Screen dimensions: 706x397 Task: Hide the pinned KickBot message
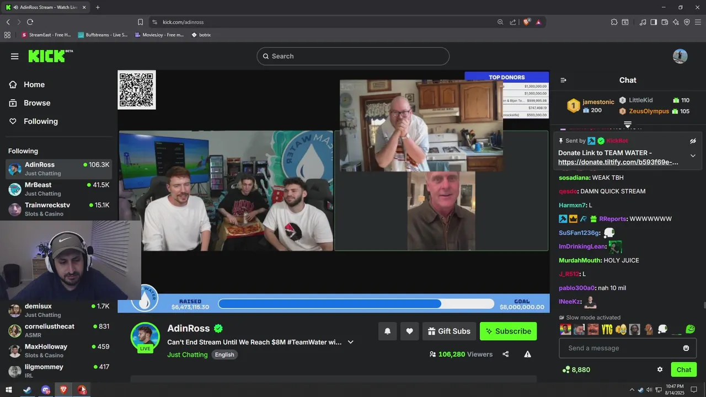point(693,141)
